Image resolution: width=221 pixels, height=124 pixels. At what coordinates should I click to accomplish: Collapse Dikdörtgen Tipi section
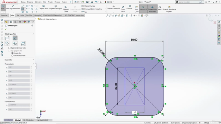tap(33, 34)
